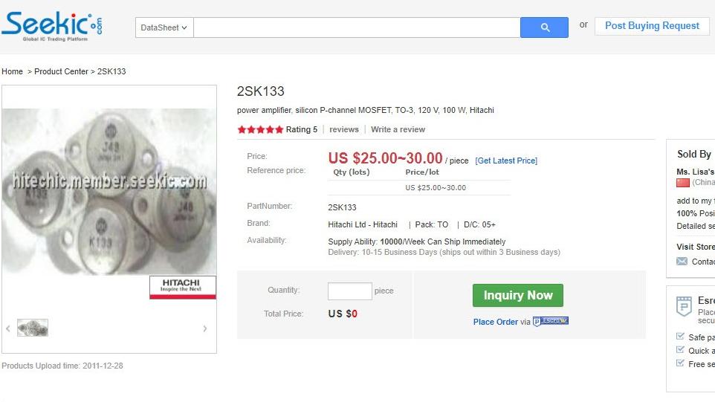Click the Hitachi brand logo

click(183, 286)
